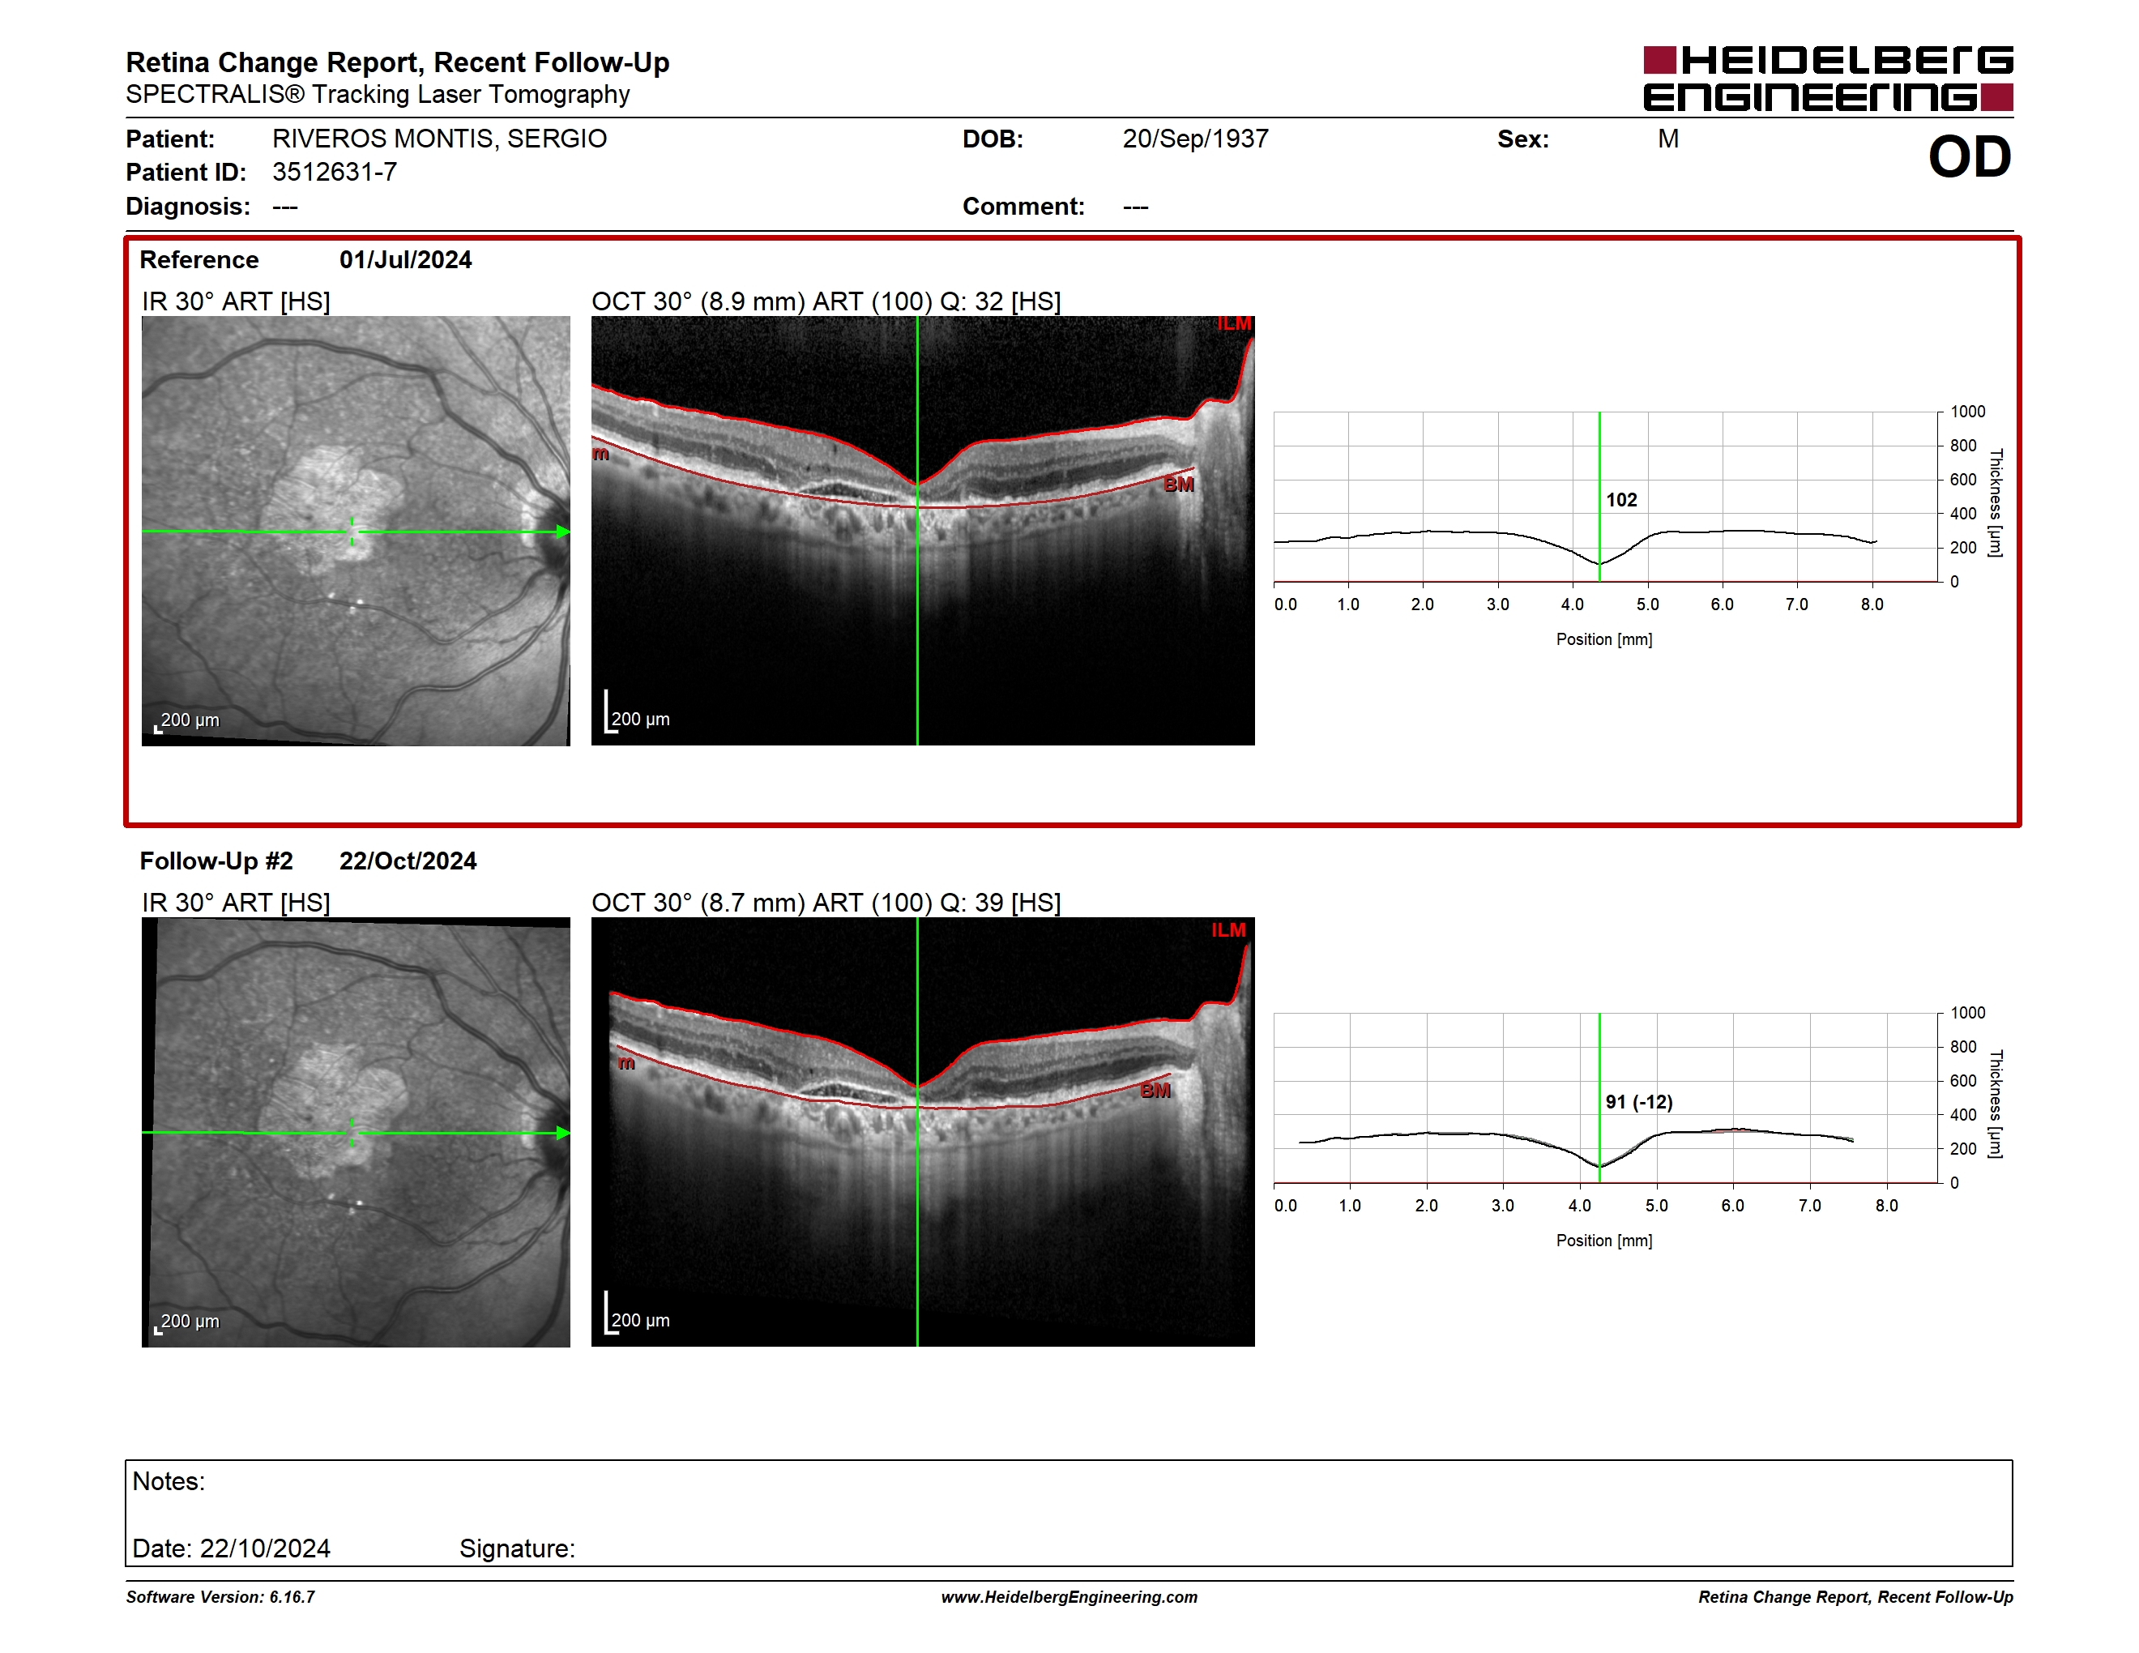Image resolution: width=2139 pixels, height=1653 pixels.
Task: Click the Patient ID 3512631-7
Action: (334, 173)
